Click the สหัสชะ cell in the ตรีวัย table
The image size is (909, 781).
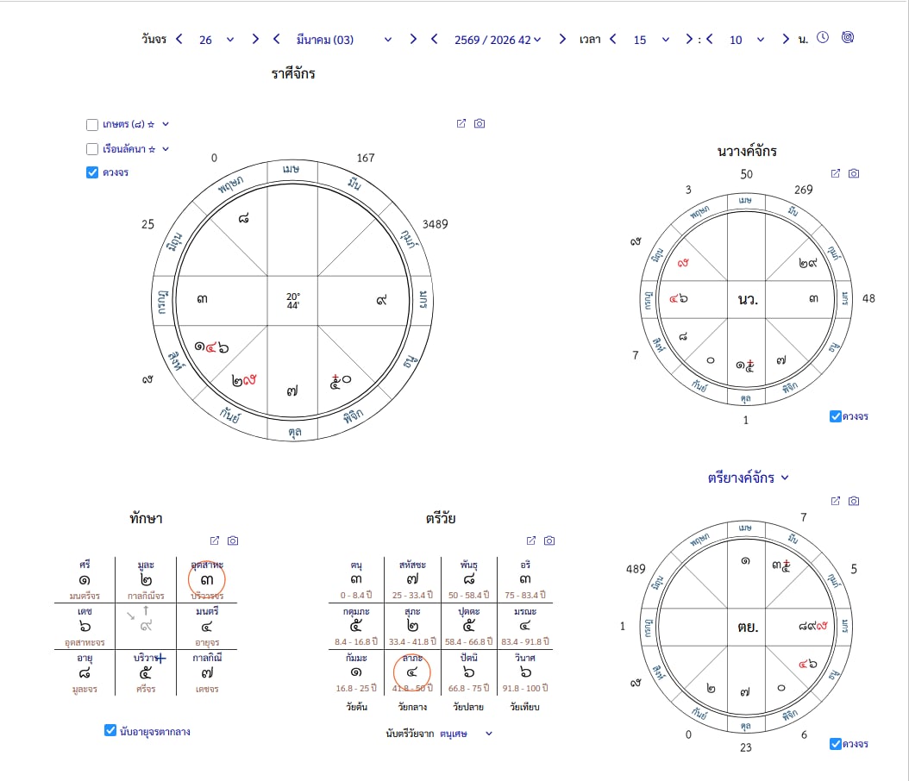[x=412, y=579]
